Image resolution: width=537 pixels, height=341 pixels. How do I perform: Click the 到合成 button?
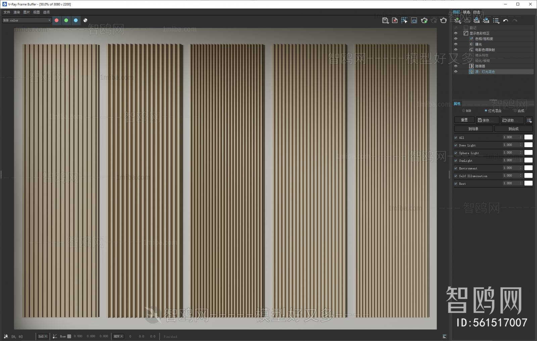point(514,129)
